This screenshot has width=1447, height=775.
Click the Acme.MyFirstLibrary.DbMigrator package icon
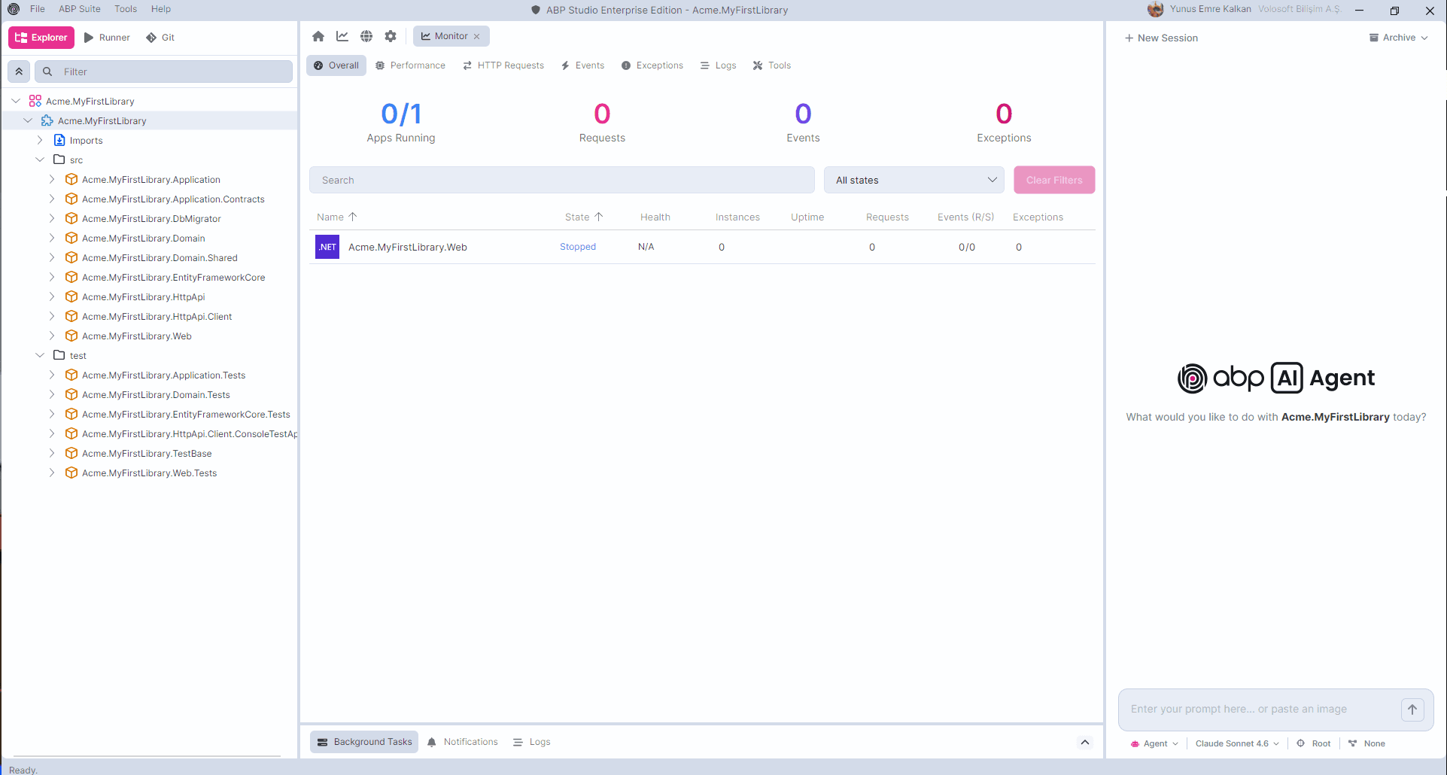pyautogui.click(x=71, y=218)
